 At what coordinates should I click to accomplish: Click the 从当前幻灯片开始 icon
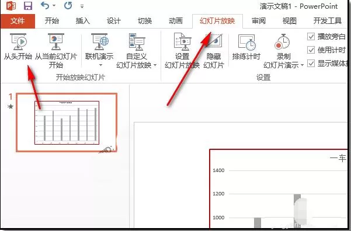(x=56, y=41)
